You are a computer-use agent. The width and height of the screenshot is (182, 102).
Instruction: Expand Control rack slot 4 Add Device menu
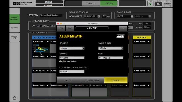[x=148, y=85]
